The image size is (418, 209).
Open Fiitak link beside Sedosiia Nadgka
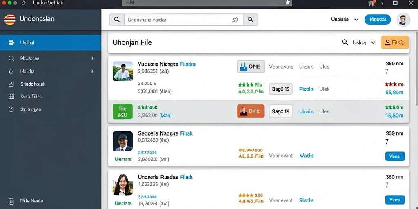point(186,133)
